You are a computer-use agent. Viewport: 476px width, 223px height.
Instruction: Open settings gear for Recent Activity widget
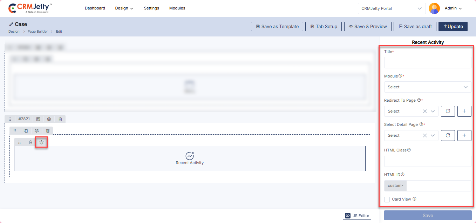(x=41, y=142)
